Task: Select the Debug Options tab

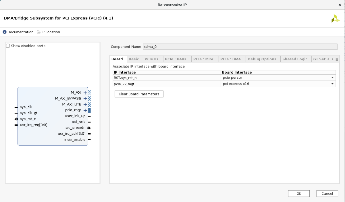Action: 262,59
